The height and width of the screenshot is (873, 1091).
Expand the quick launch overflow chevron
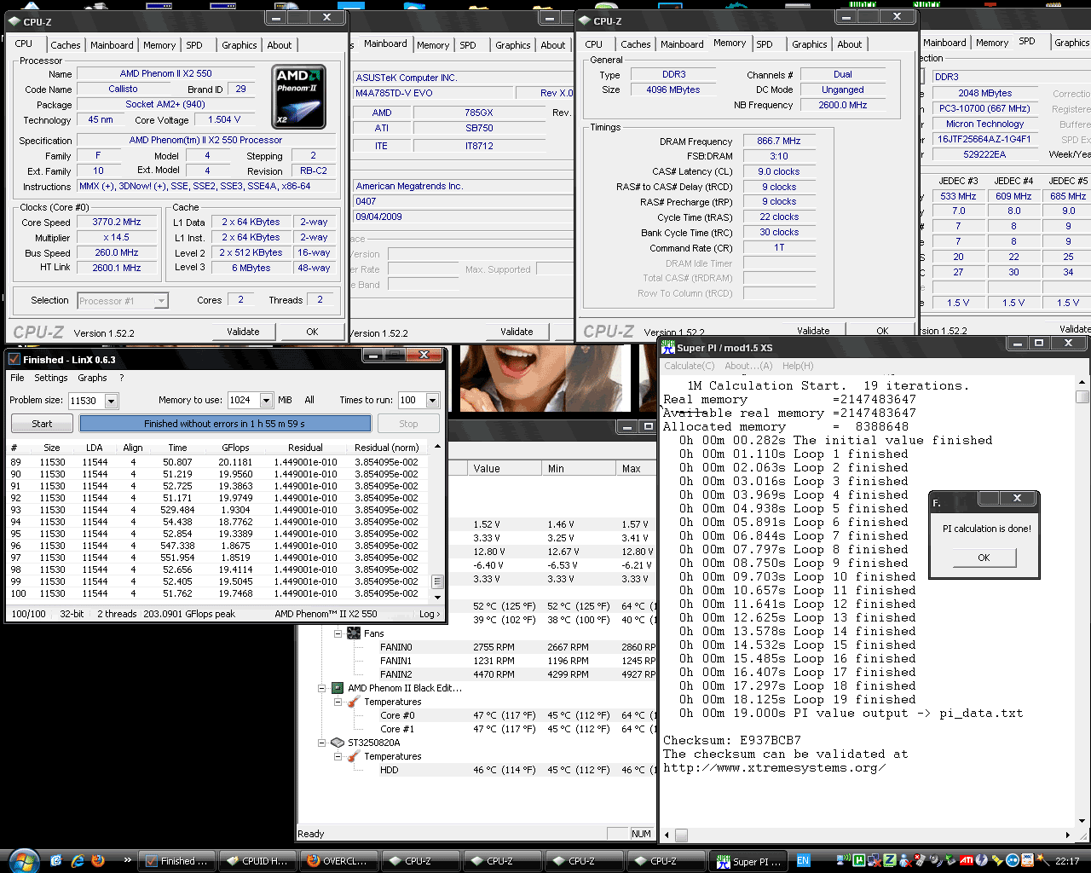coord(127,860)
